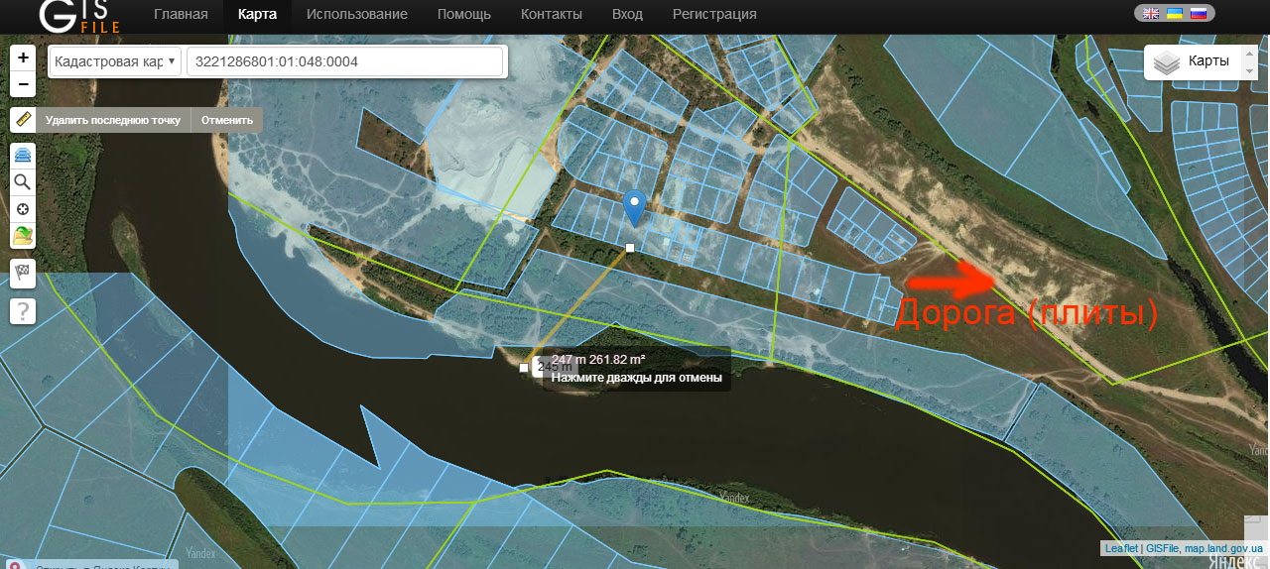
Task: Click the blue location marker pin
Action: tap(635, 208)
